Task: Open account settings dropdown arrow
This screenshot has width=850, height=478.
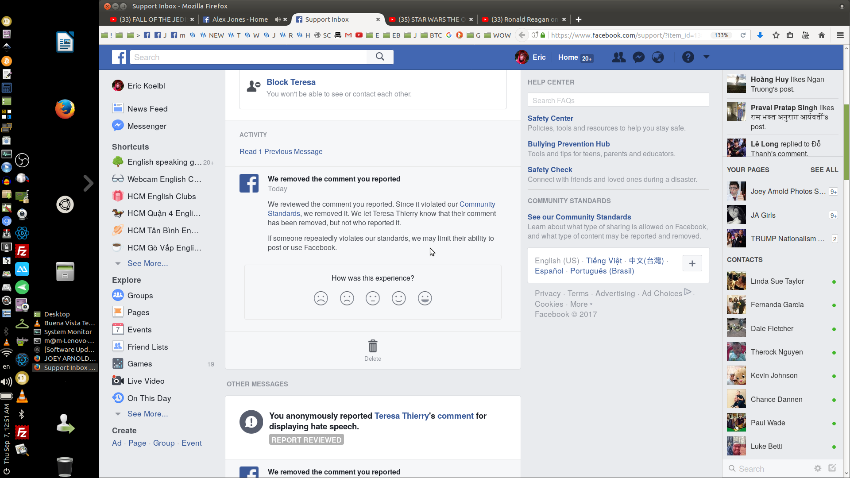Action: coord(707,57)
